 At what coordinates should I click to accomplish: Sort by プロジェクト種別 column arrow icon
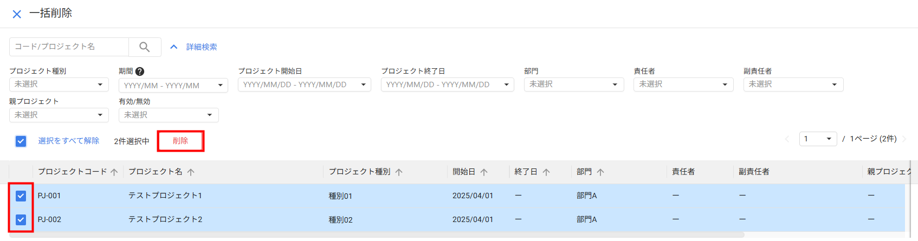tap(399, 172)
